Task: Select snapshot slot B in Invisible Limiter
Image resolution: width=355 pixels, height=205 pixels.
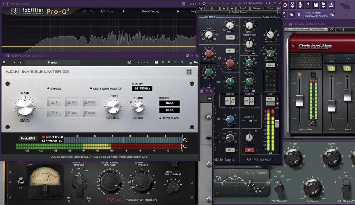Action: 169,62
